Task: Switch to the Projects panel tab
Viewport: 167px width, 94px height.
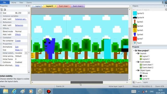Action: coord(137,82)
